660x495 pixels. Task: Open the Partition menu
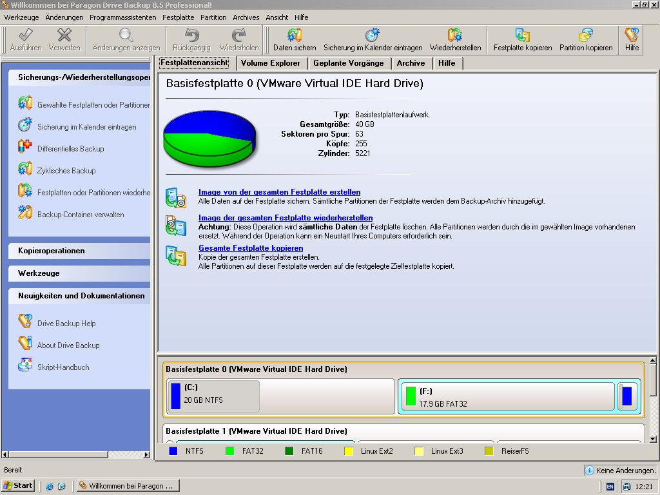213,17
